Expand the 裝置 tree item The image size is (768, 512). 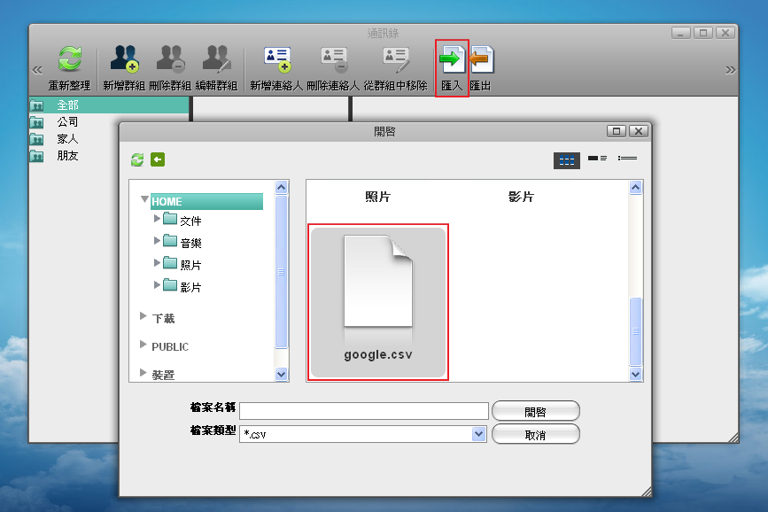point(144,375)
